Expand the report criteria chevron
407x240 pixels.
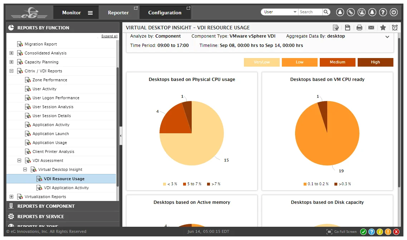pyautogui.click(x=387, y=37)
